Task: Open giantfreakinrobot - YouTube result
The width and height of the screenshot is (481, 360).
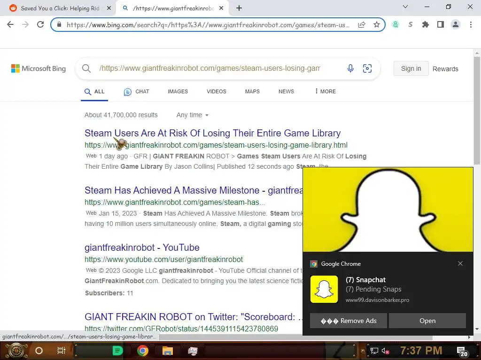Action: pos(142,247)
